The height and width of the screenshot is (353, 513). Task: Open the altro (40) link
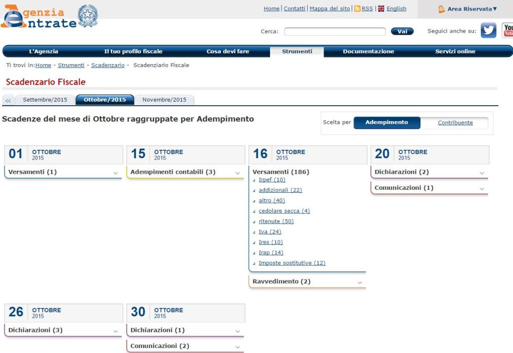(272, 201)
